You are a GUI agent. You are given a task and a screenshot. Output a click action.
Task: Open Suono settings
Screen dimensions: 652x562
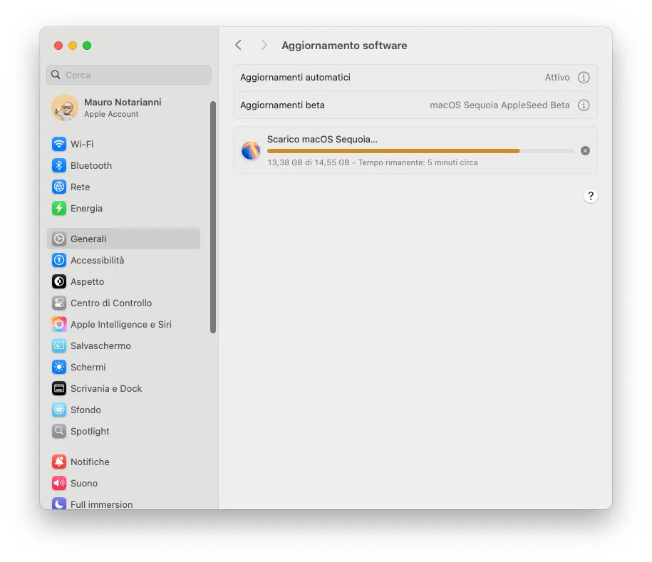(x=82, y=483)
